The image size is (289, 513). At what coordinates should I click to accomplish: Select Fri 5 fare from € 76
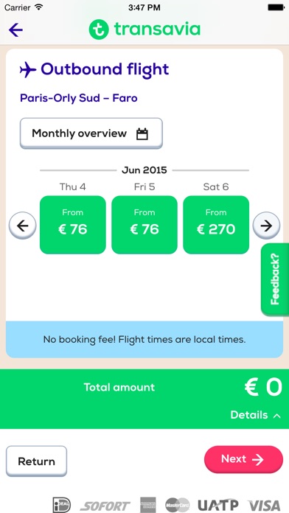(144, 225)
